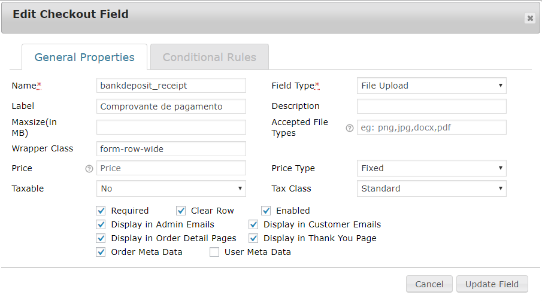Focus the Label text field

click(171, 107)
